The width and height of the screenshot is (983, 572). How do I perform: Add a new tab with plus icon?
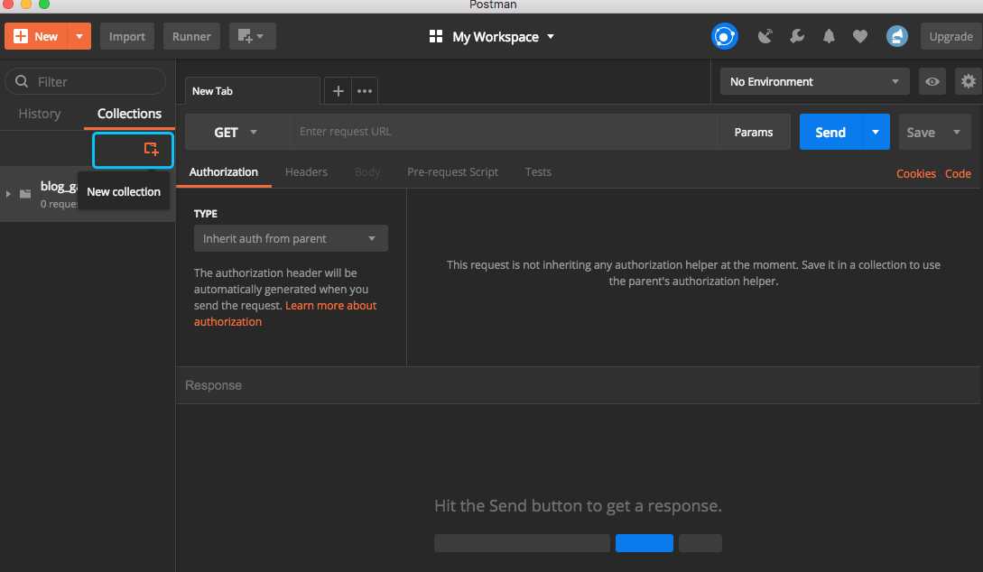(x=338, y=91)
